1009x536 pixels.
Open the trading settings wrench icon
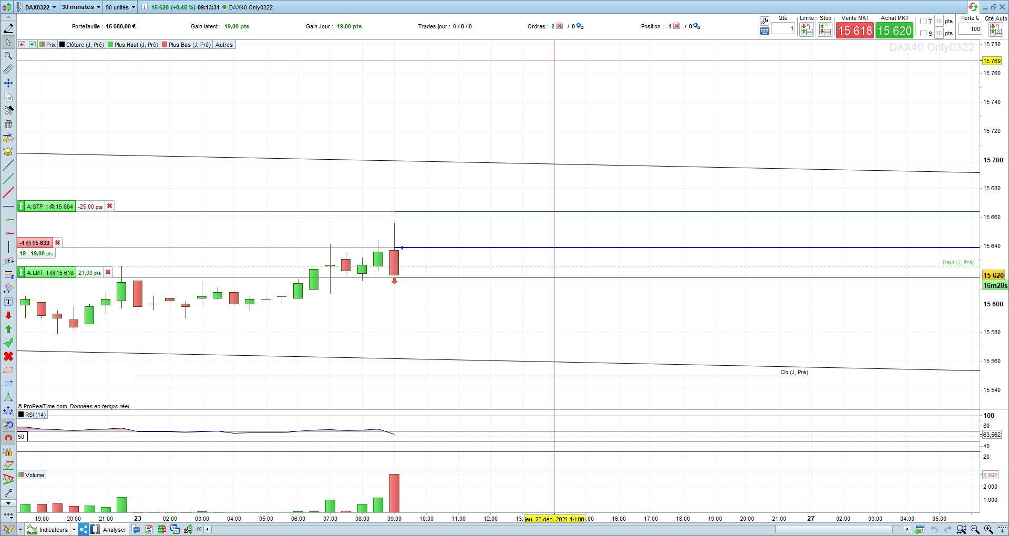pos(765,21)
